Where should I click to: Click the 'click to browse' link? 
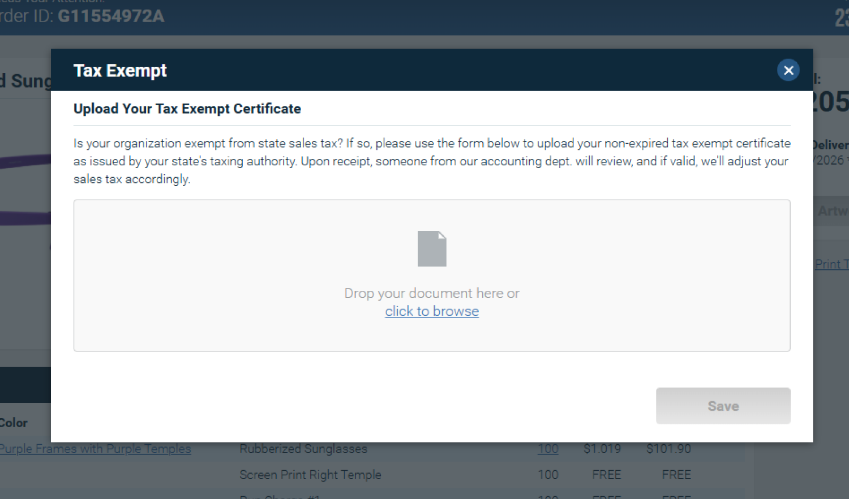point(432,311)
